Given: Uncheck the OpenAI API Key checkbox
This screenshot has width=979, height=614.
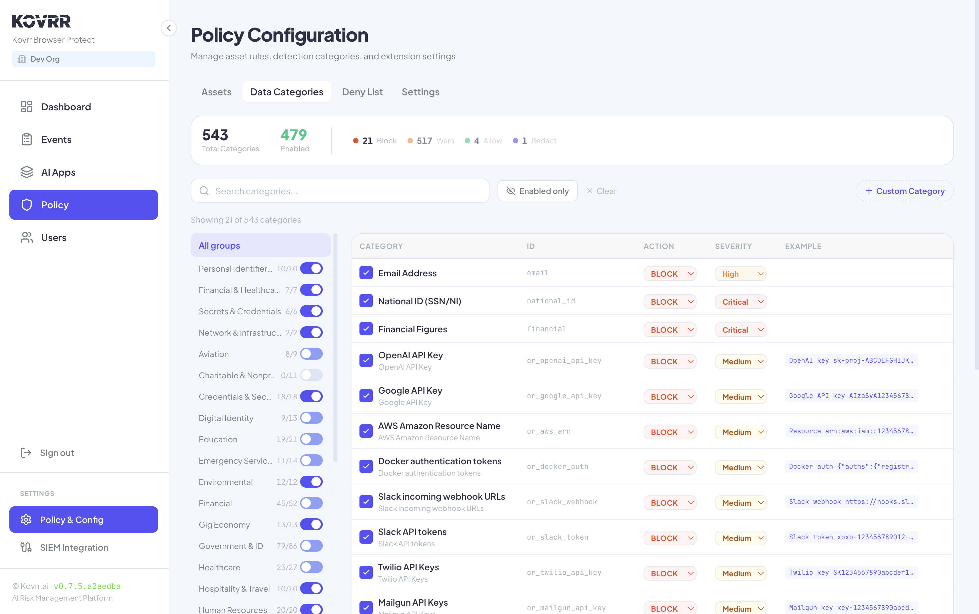Looking at the screenshot, I should [366, 360].
